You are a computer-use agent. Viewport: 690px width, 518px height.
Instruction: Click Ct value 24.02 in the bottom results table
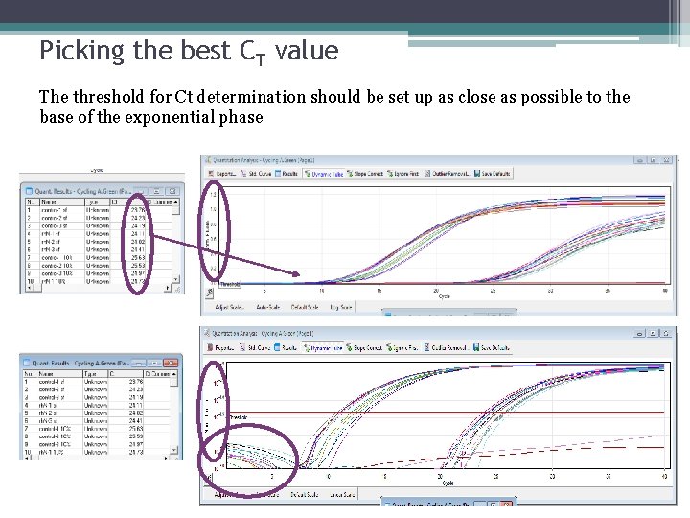[x=136, y=413]
